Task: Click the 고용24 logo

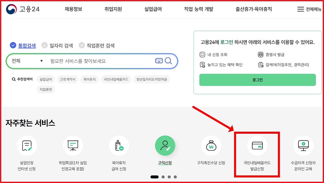Action: click(x=23, y=9)
